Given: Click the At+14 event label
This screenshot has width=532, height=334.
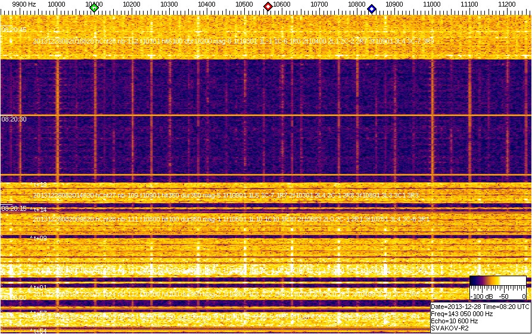Looking at the screenshot, I should [x=39, y=210].
